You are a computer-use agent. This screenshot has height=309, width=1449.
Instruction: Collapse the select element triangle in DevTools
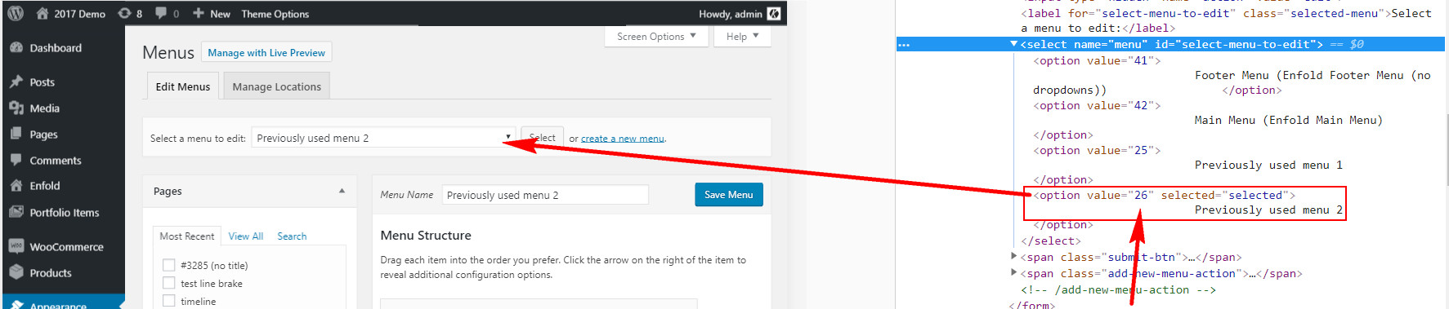pos(1014,44)
